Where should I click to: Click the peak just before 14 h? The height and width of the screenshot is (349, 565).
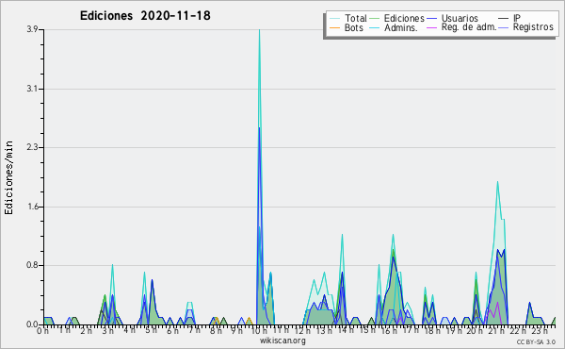[x=342, y=235]
